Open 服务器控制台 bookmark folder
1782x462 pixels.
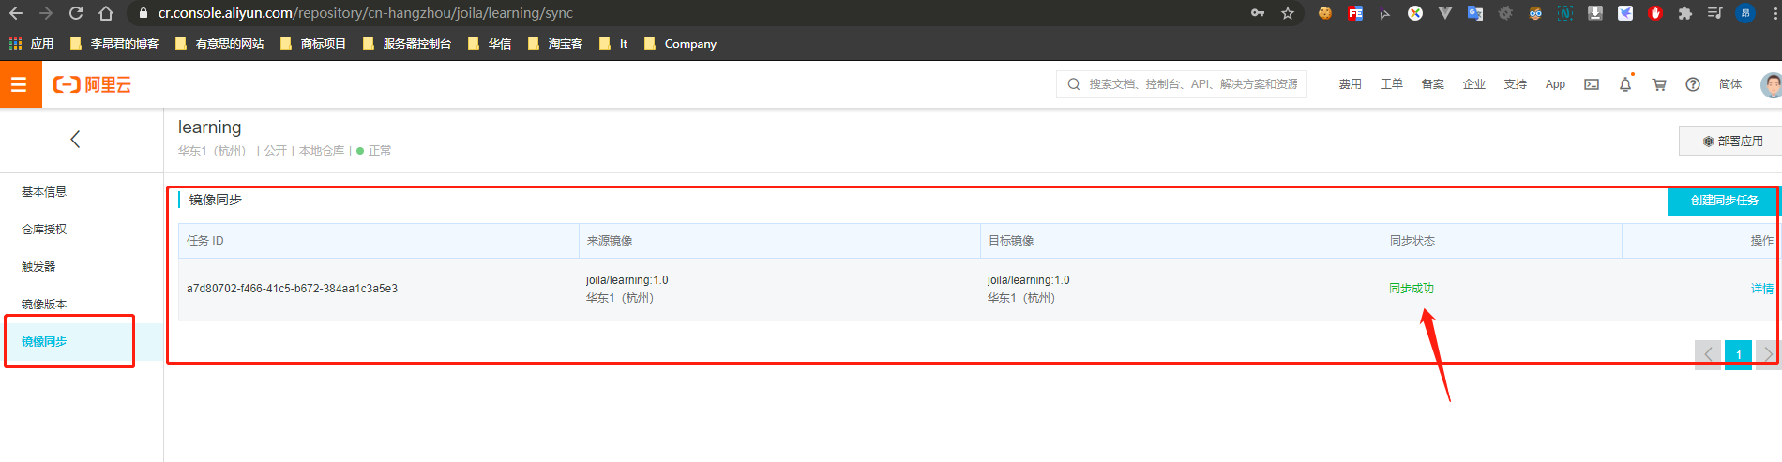[x=407, y=44]
